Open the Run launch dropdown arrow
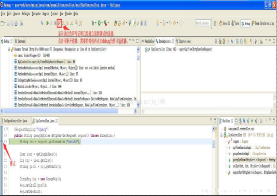 pos(102,23)
